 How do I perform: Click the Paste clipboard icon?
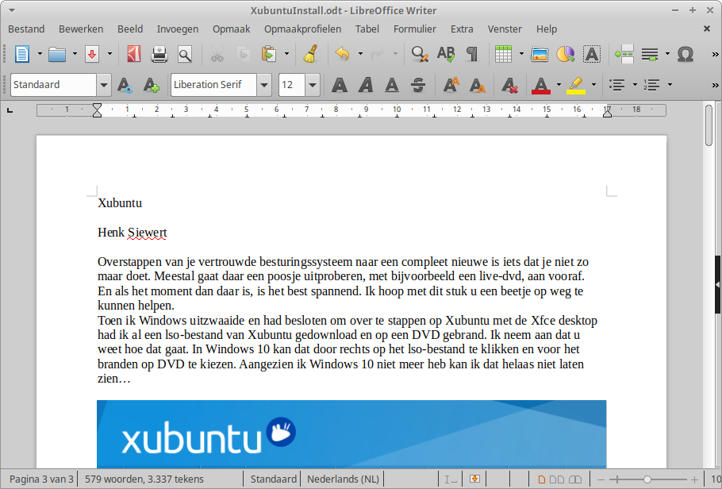click(x=268, y=55)
